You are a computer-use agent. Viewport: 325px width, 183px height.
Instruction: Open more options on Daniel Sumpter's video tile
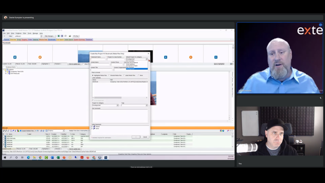tap(321, 25)
